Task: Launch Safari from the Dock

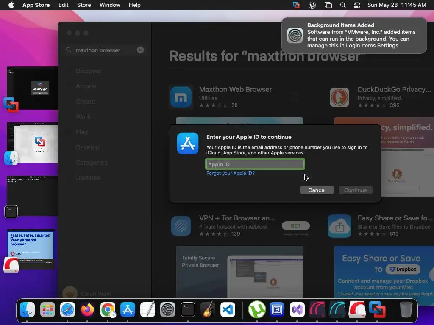Action: tap(67, 309)
